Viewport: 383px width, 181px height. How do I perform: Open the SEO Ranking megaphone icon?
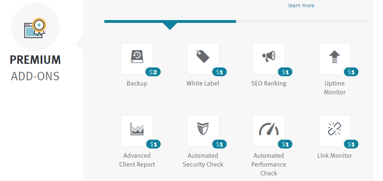[x=269, y=57]
